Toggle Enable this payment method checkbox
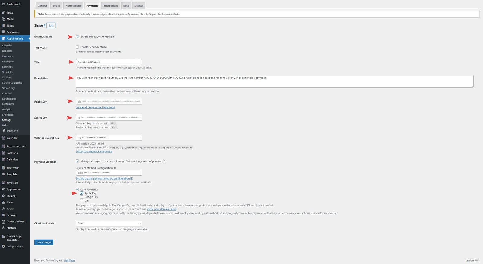 [x=78, y=37]
